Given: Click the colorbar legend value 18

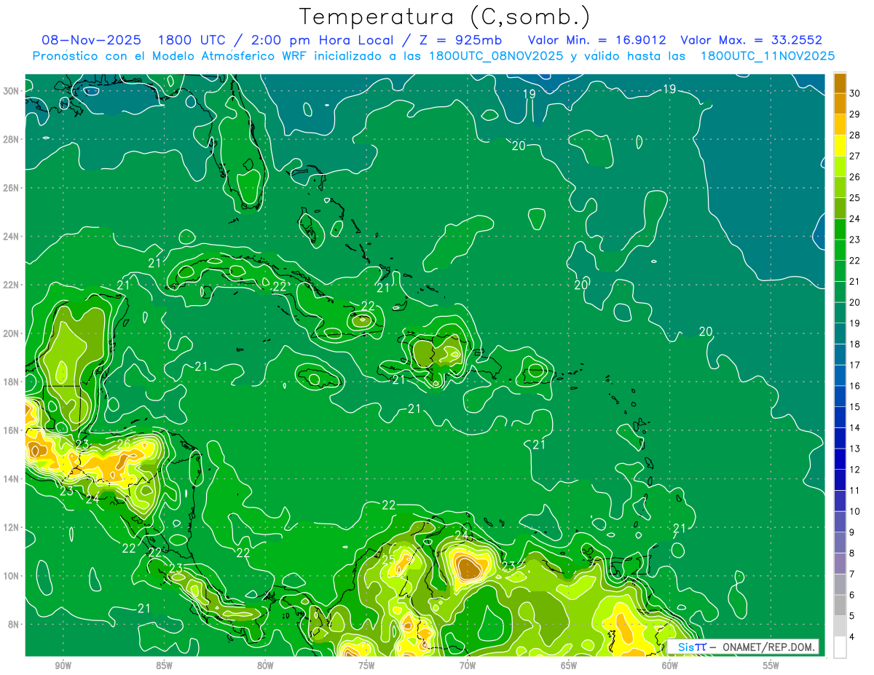Looking at the screenshot, I should (855, 344).
